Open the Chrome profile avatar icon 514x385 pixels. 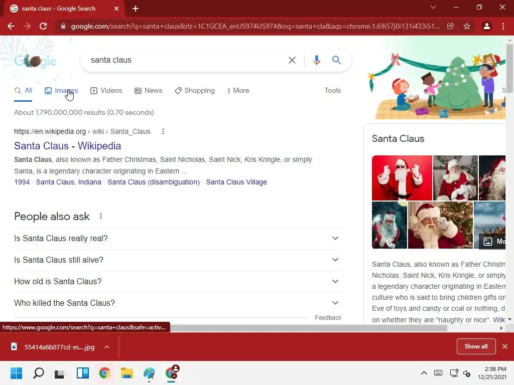pos(487,26)
